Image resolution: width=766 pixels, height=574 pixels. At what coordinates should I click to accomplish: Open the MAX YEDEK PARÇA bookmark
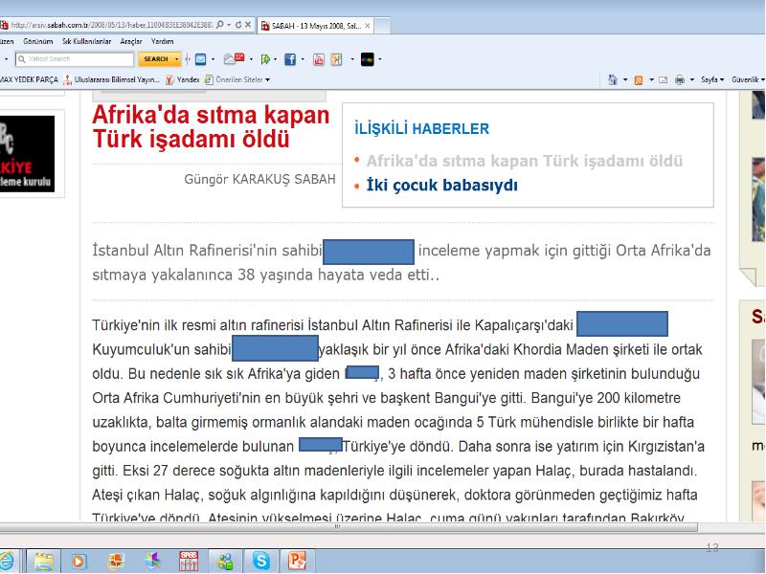29,79
